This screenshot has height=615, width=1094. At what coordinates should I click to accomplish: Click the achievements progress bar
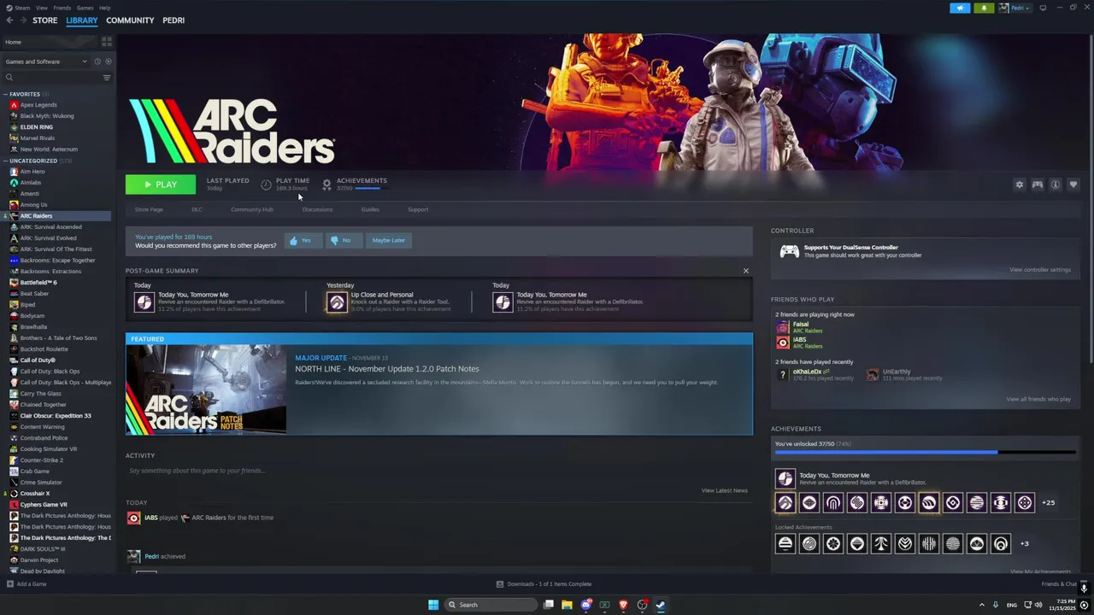[x=925, y=453]
